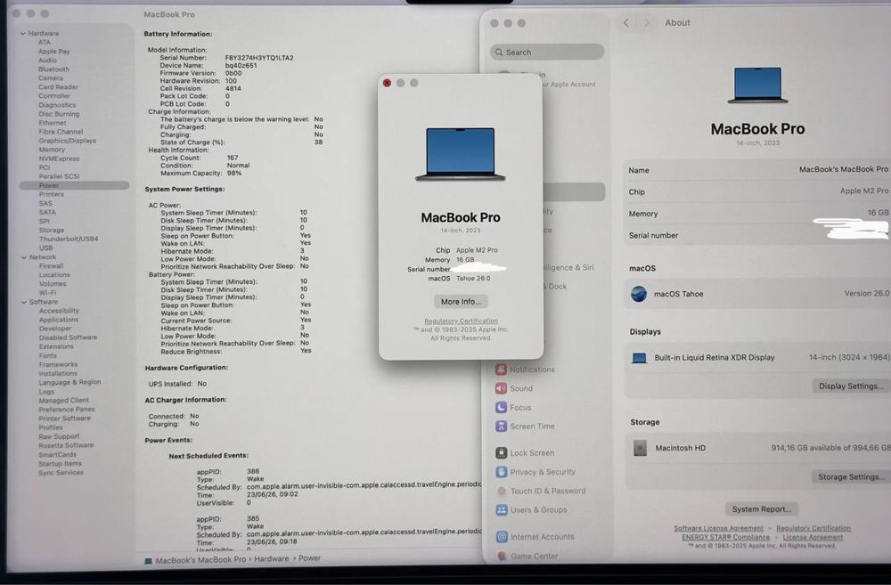Click Notifications icon in System Settings sidebar

tap(501, 370)
